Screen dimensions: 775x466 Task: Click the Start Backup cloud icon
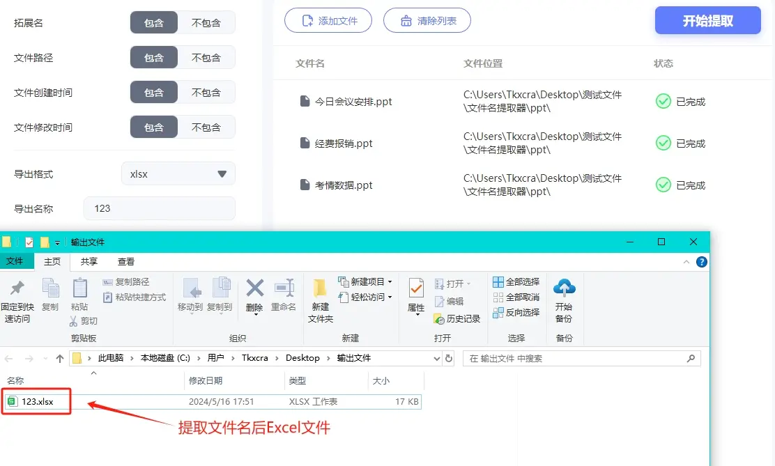point(563,287)
